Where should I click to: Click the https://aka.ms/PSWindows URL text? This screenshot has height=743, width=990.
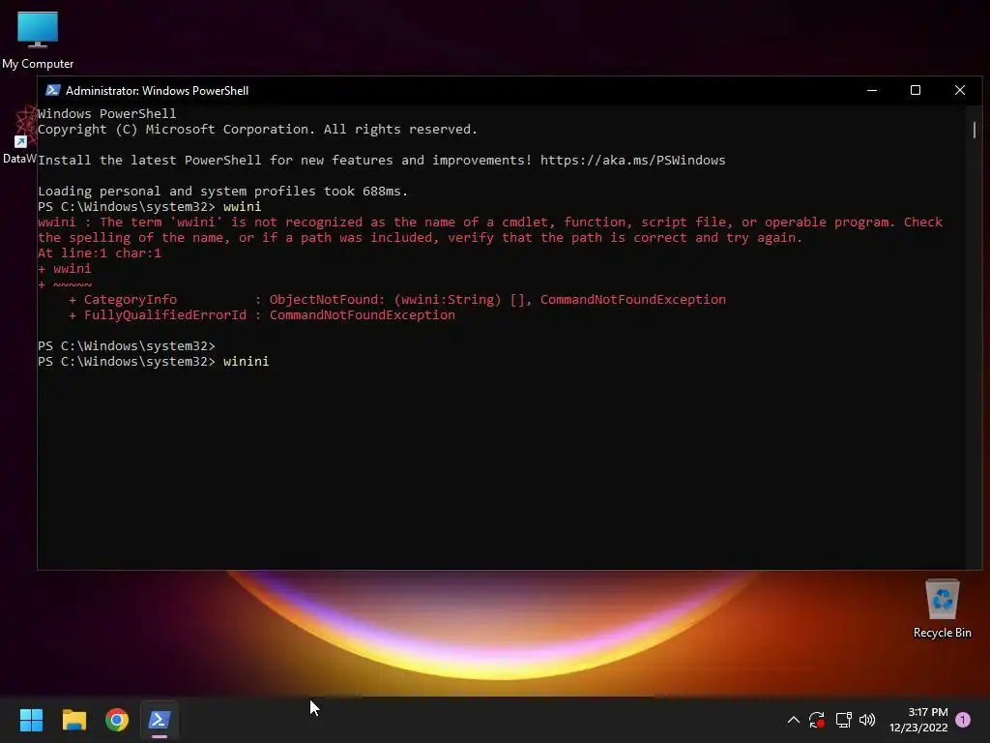point(632,160)
